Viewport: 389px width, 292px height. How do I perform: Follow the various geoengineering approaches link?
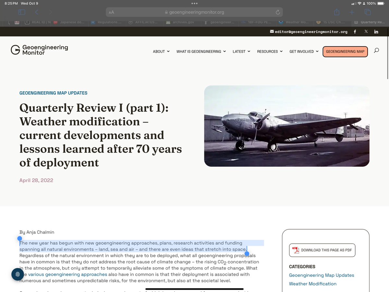tap(67, 274)
